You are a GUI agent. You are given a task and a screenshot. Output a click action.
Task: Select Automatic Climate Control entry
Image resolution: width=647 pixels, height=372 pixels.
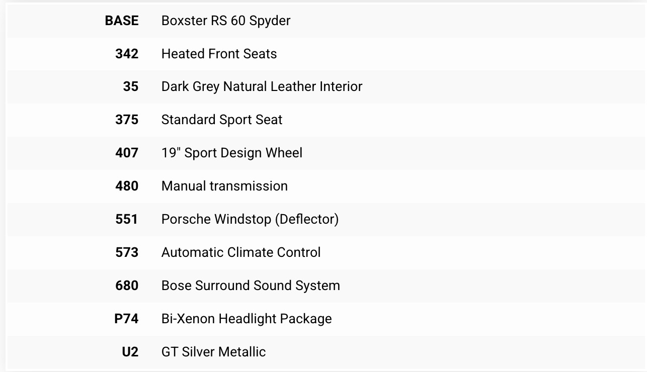(241, 252)
